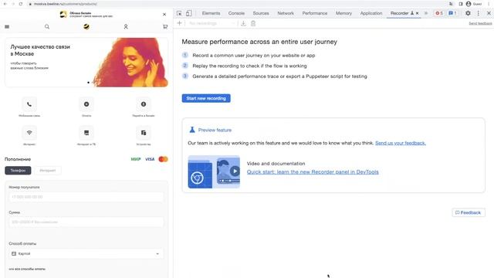
Task: Click the devices tile icon
Action: (144, 133)
